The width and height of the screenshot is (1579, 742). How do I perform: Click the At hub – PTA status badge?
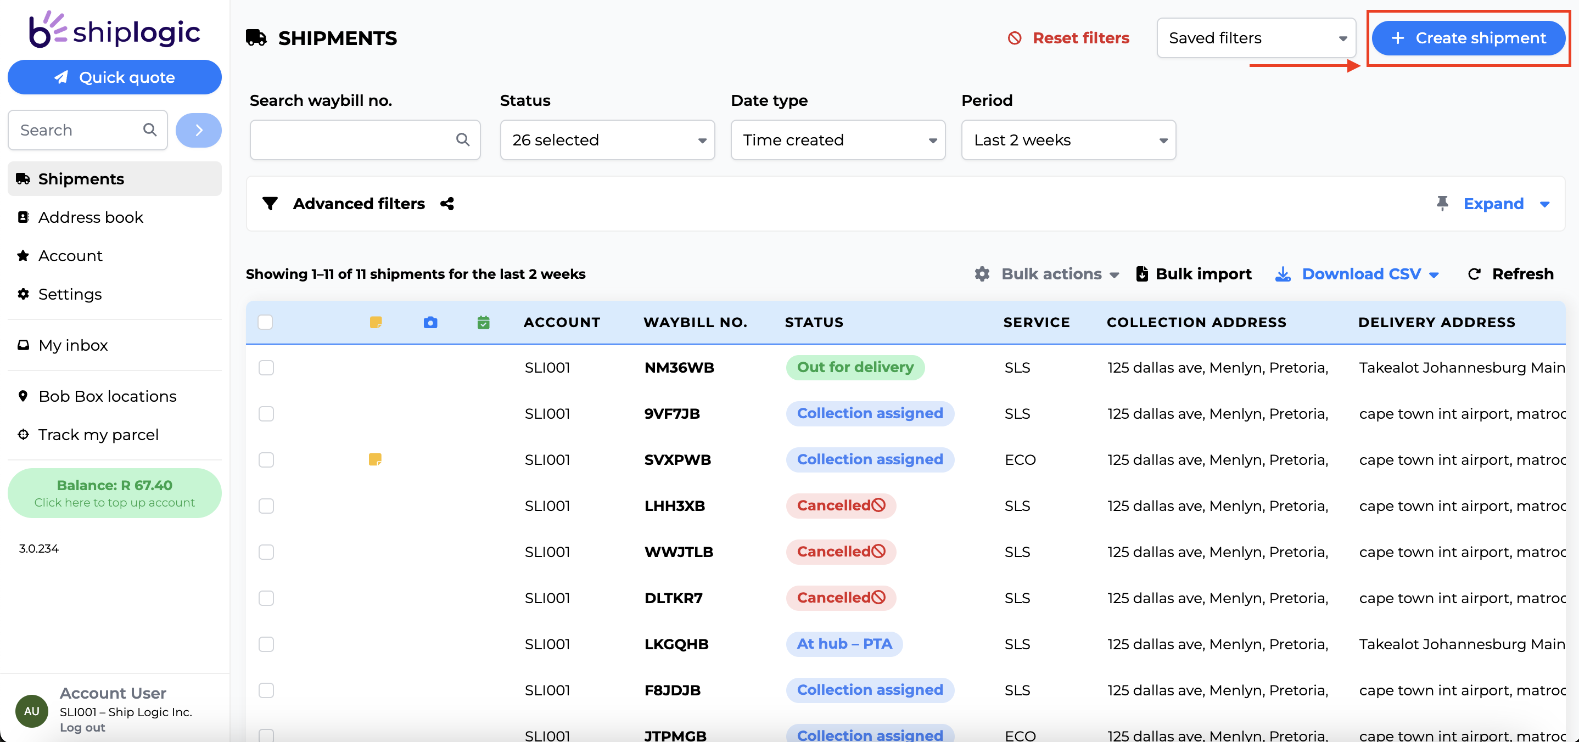[x=844, y=644]
